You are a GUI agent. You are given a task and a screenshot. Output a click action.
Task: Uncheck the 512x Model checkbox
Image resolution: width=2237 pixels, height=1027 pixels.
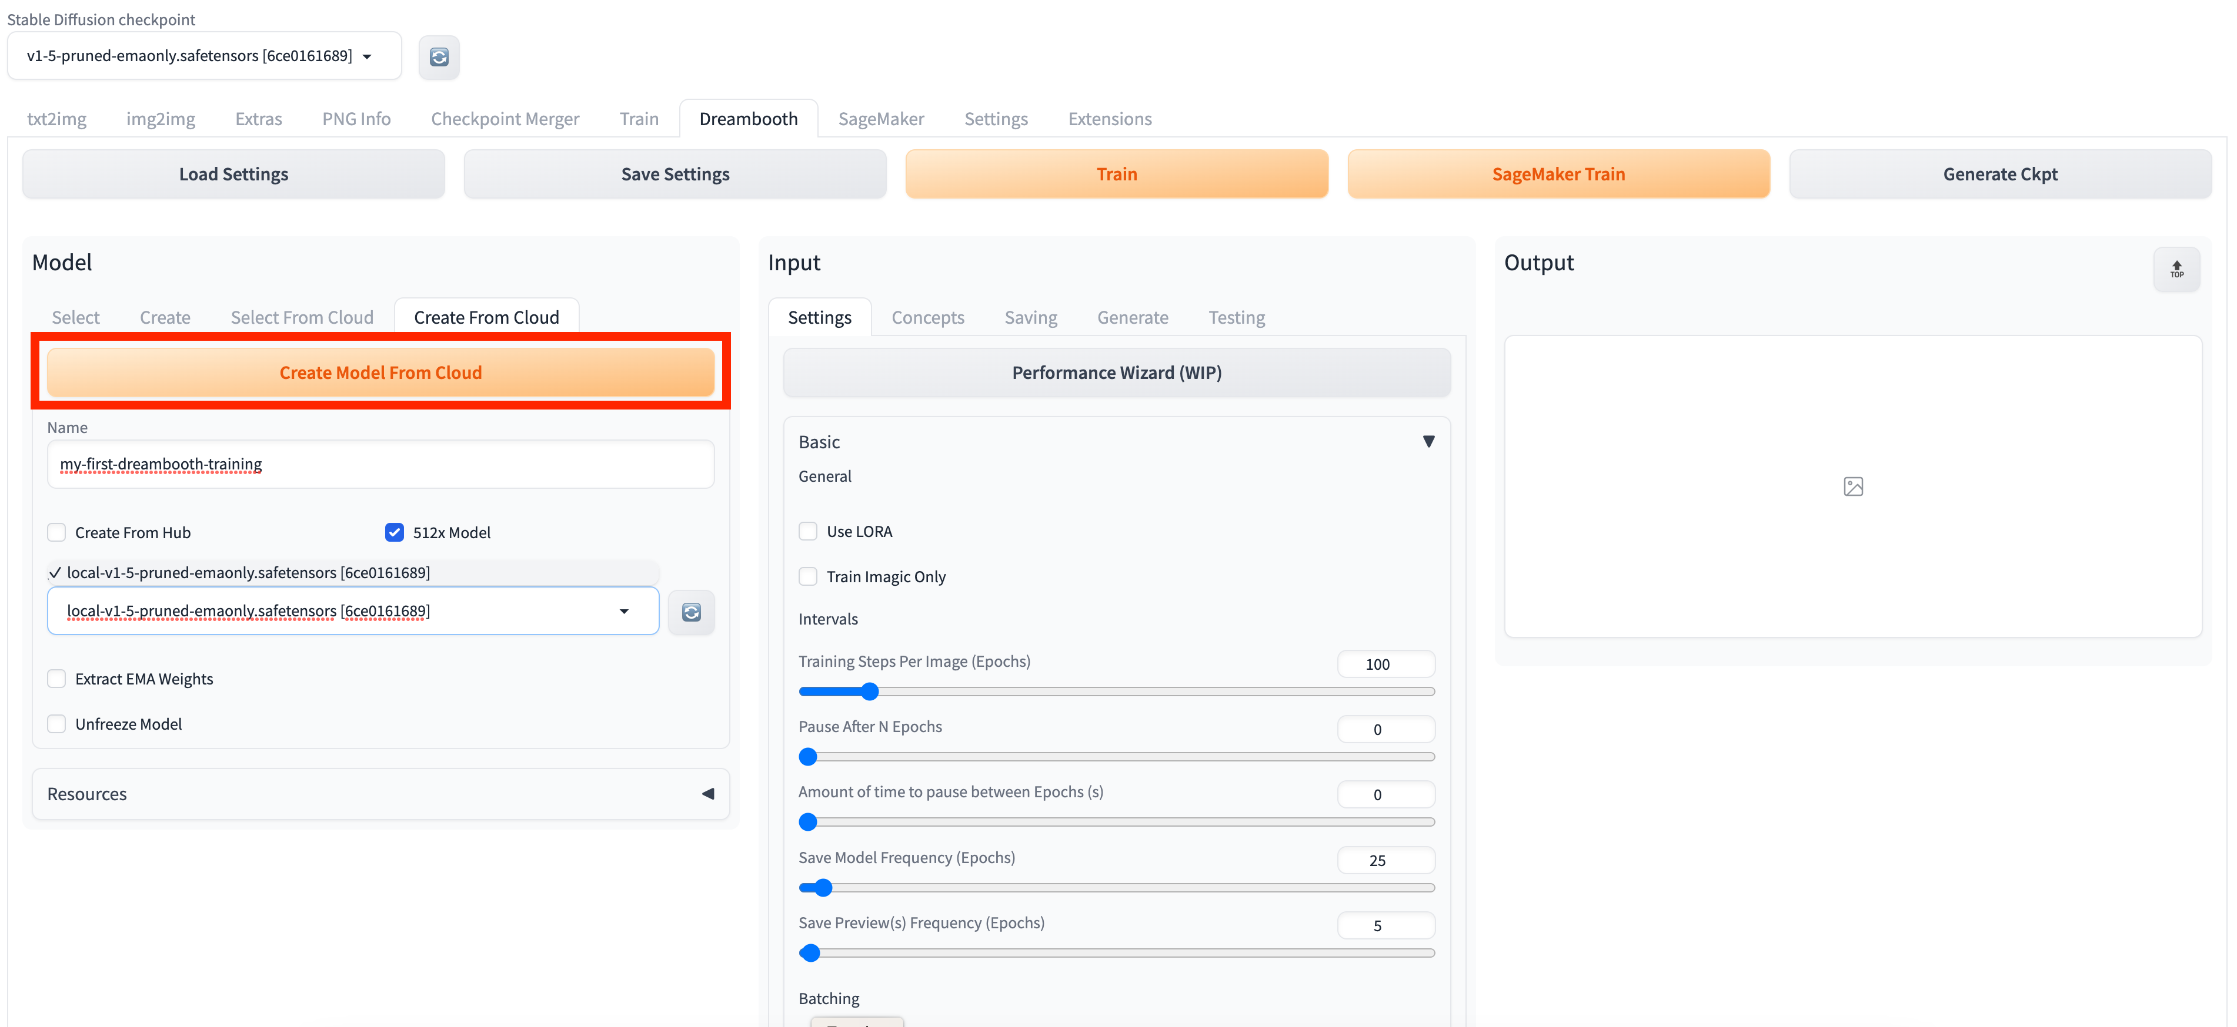[394, 532]
